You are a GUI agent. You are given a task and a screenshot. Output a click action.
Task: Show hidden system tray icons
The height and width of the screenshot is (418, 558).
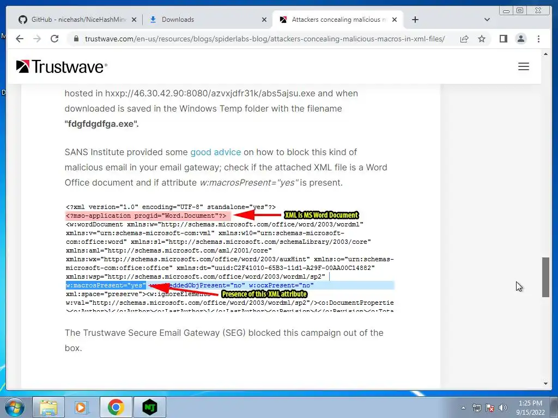click(463, 408)
